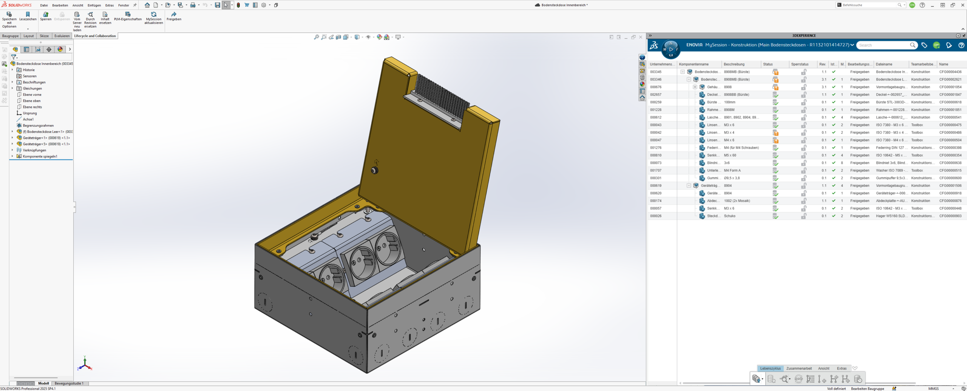Open the Lesezeichen dropdown arrow
The width and height of the screenshot is (967, 391).
tap(28, 29)
